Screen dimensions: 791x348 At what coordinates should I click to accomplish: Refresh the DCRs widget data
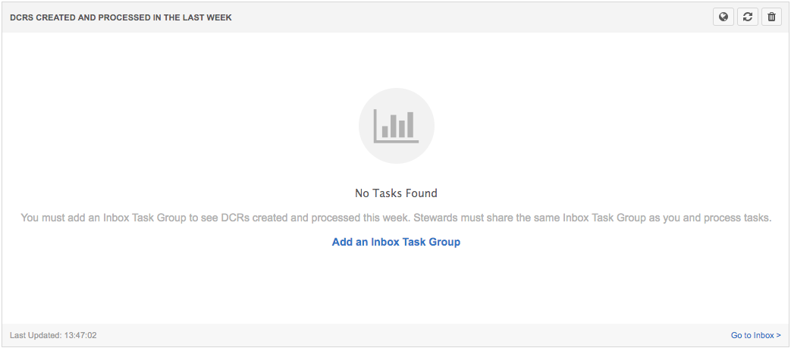point(748,17)
